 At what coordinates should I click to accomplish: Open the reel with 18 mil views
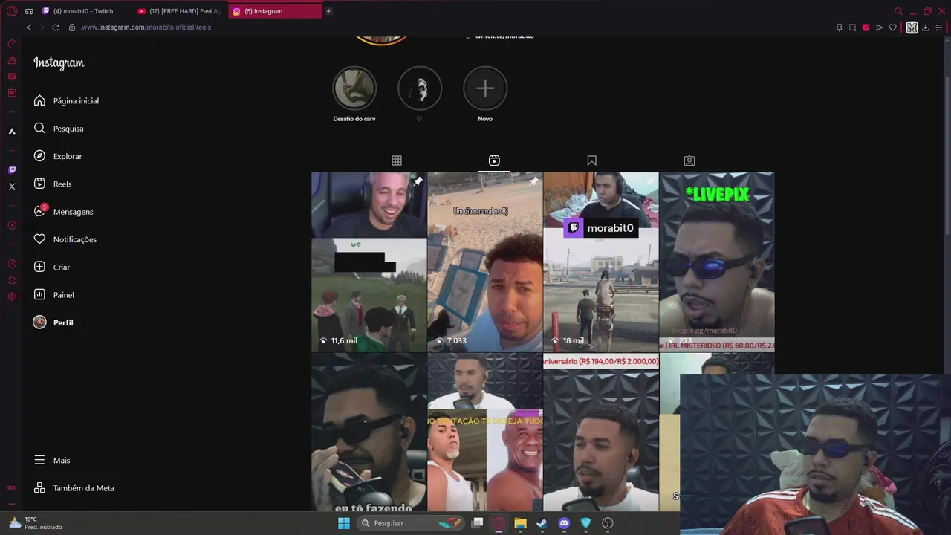coord(601,262)
